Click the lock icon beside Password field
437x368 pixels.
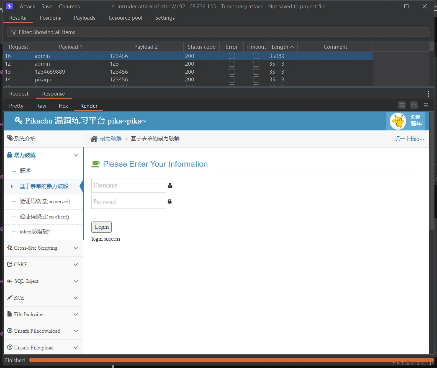[x=170, y=201]
